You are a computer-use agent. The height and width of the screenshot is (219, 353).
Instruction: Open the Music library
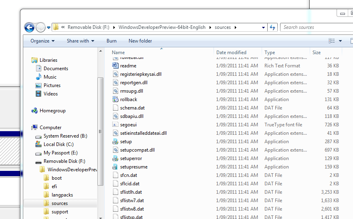(x=50, y=77)
